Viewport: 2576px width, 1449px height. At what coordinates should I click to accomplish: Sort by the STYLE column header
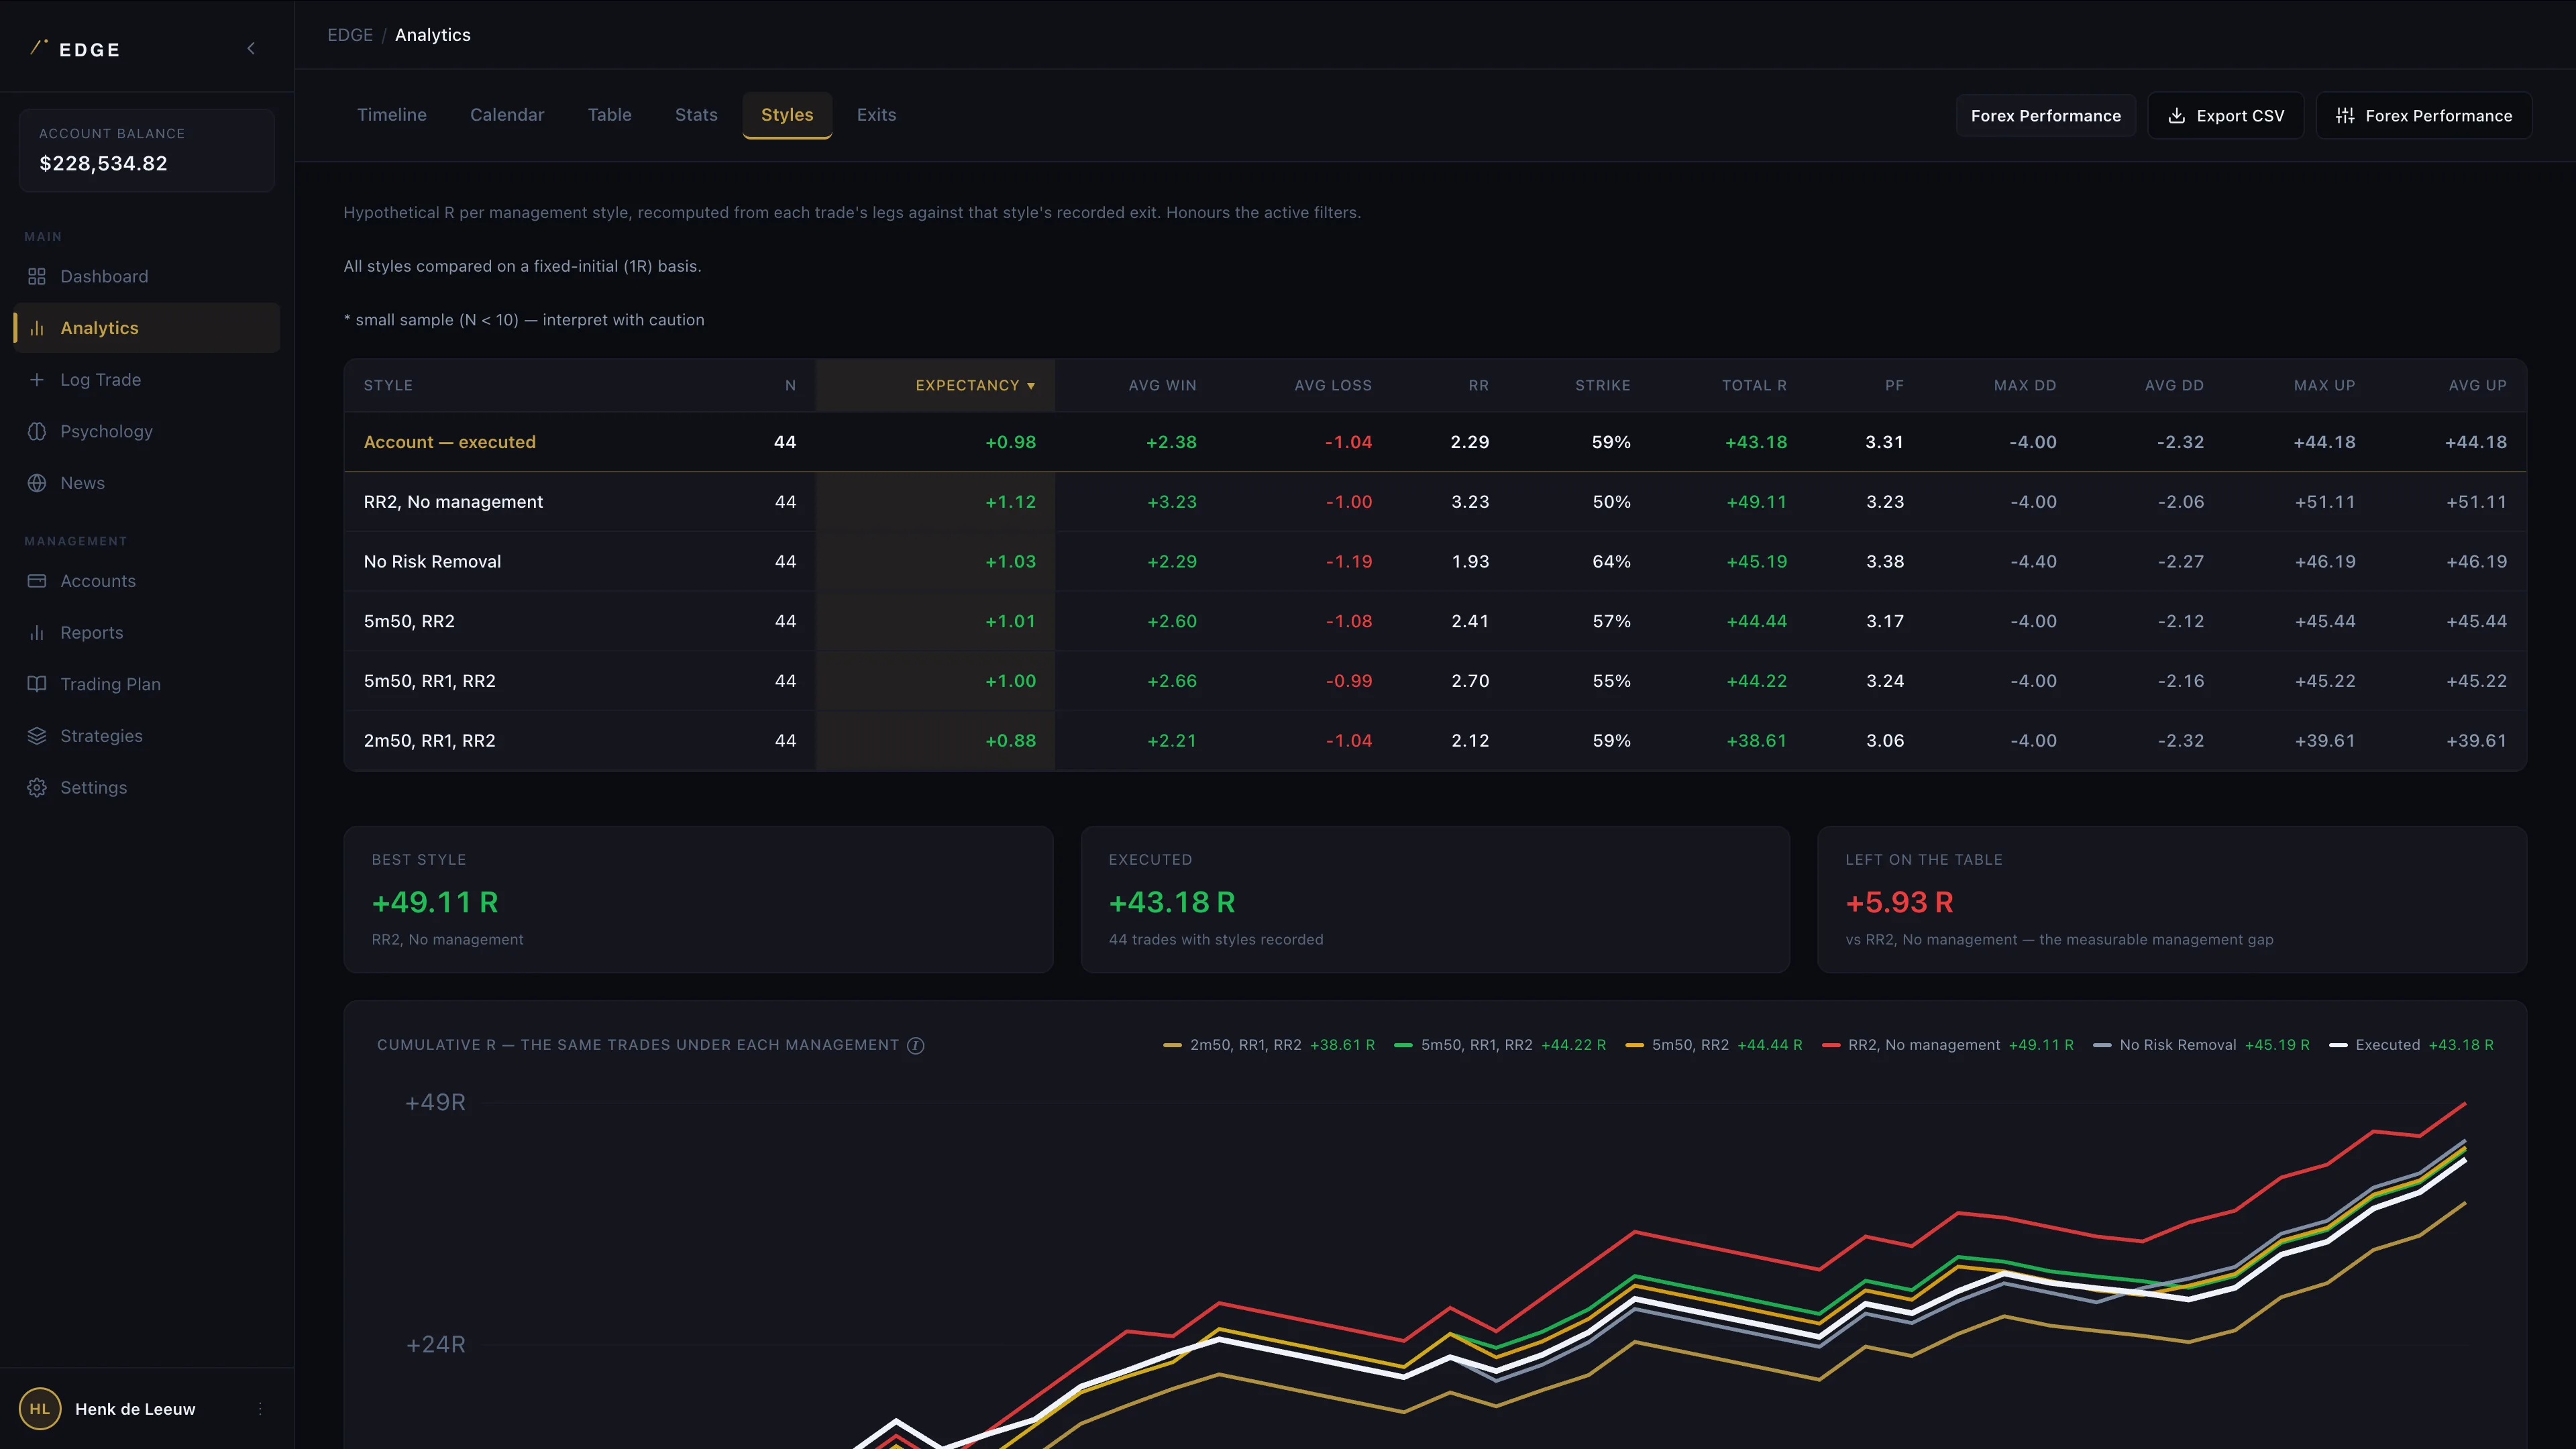388,385
